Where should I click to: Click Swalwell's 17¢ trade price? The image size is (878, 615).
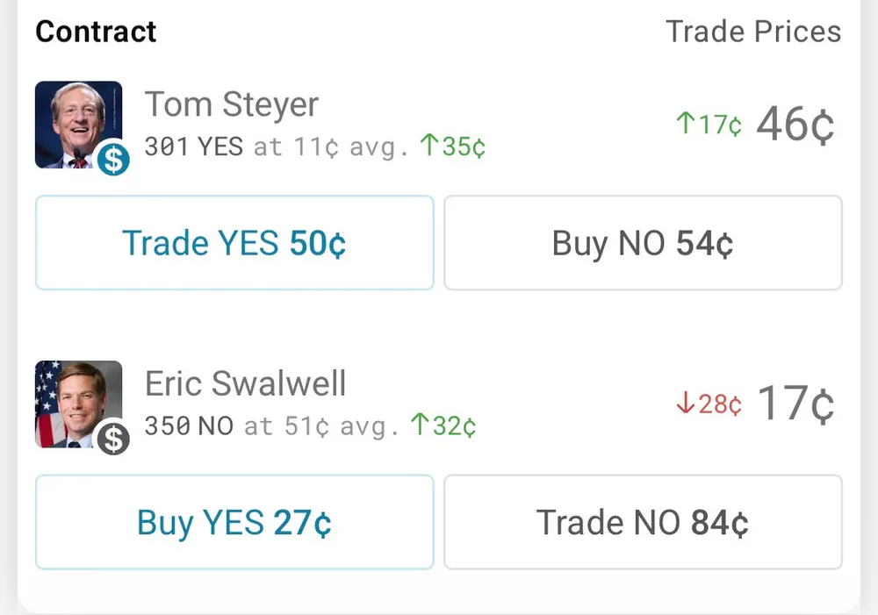click(795, 404)
